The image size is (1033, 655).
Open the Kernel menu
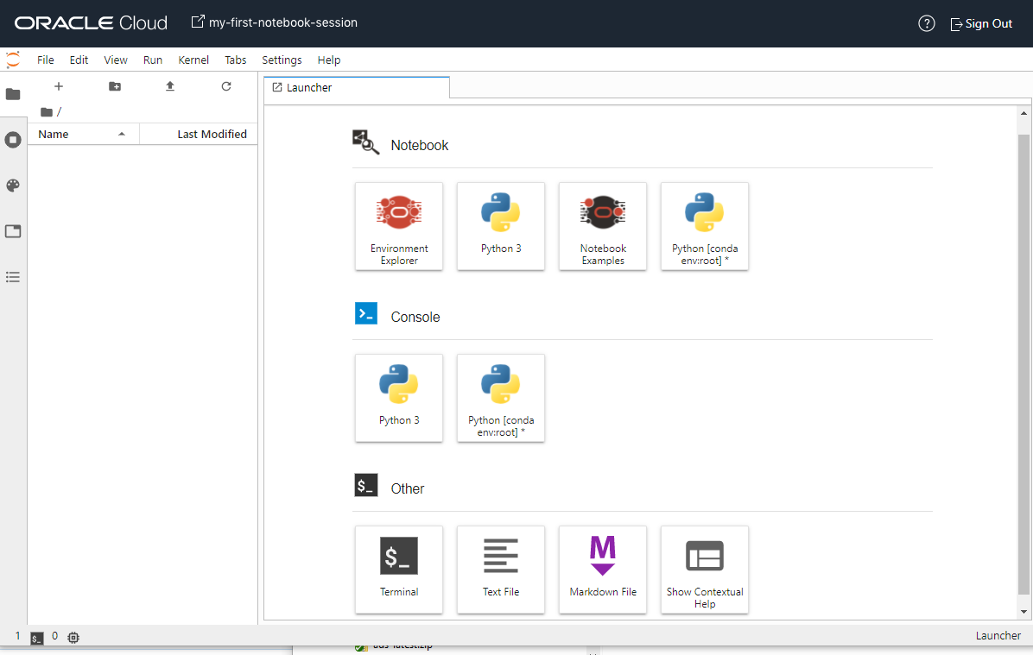[193, 60]
